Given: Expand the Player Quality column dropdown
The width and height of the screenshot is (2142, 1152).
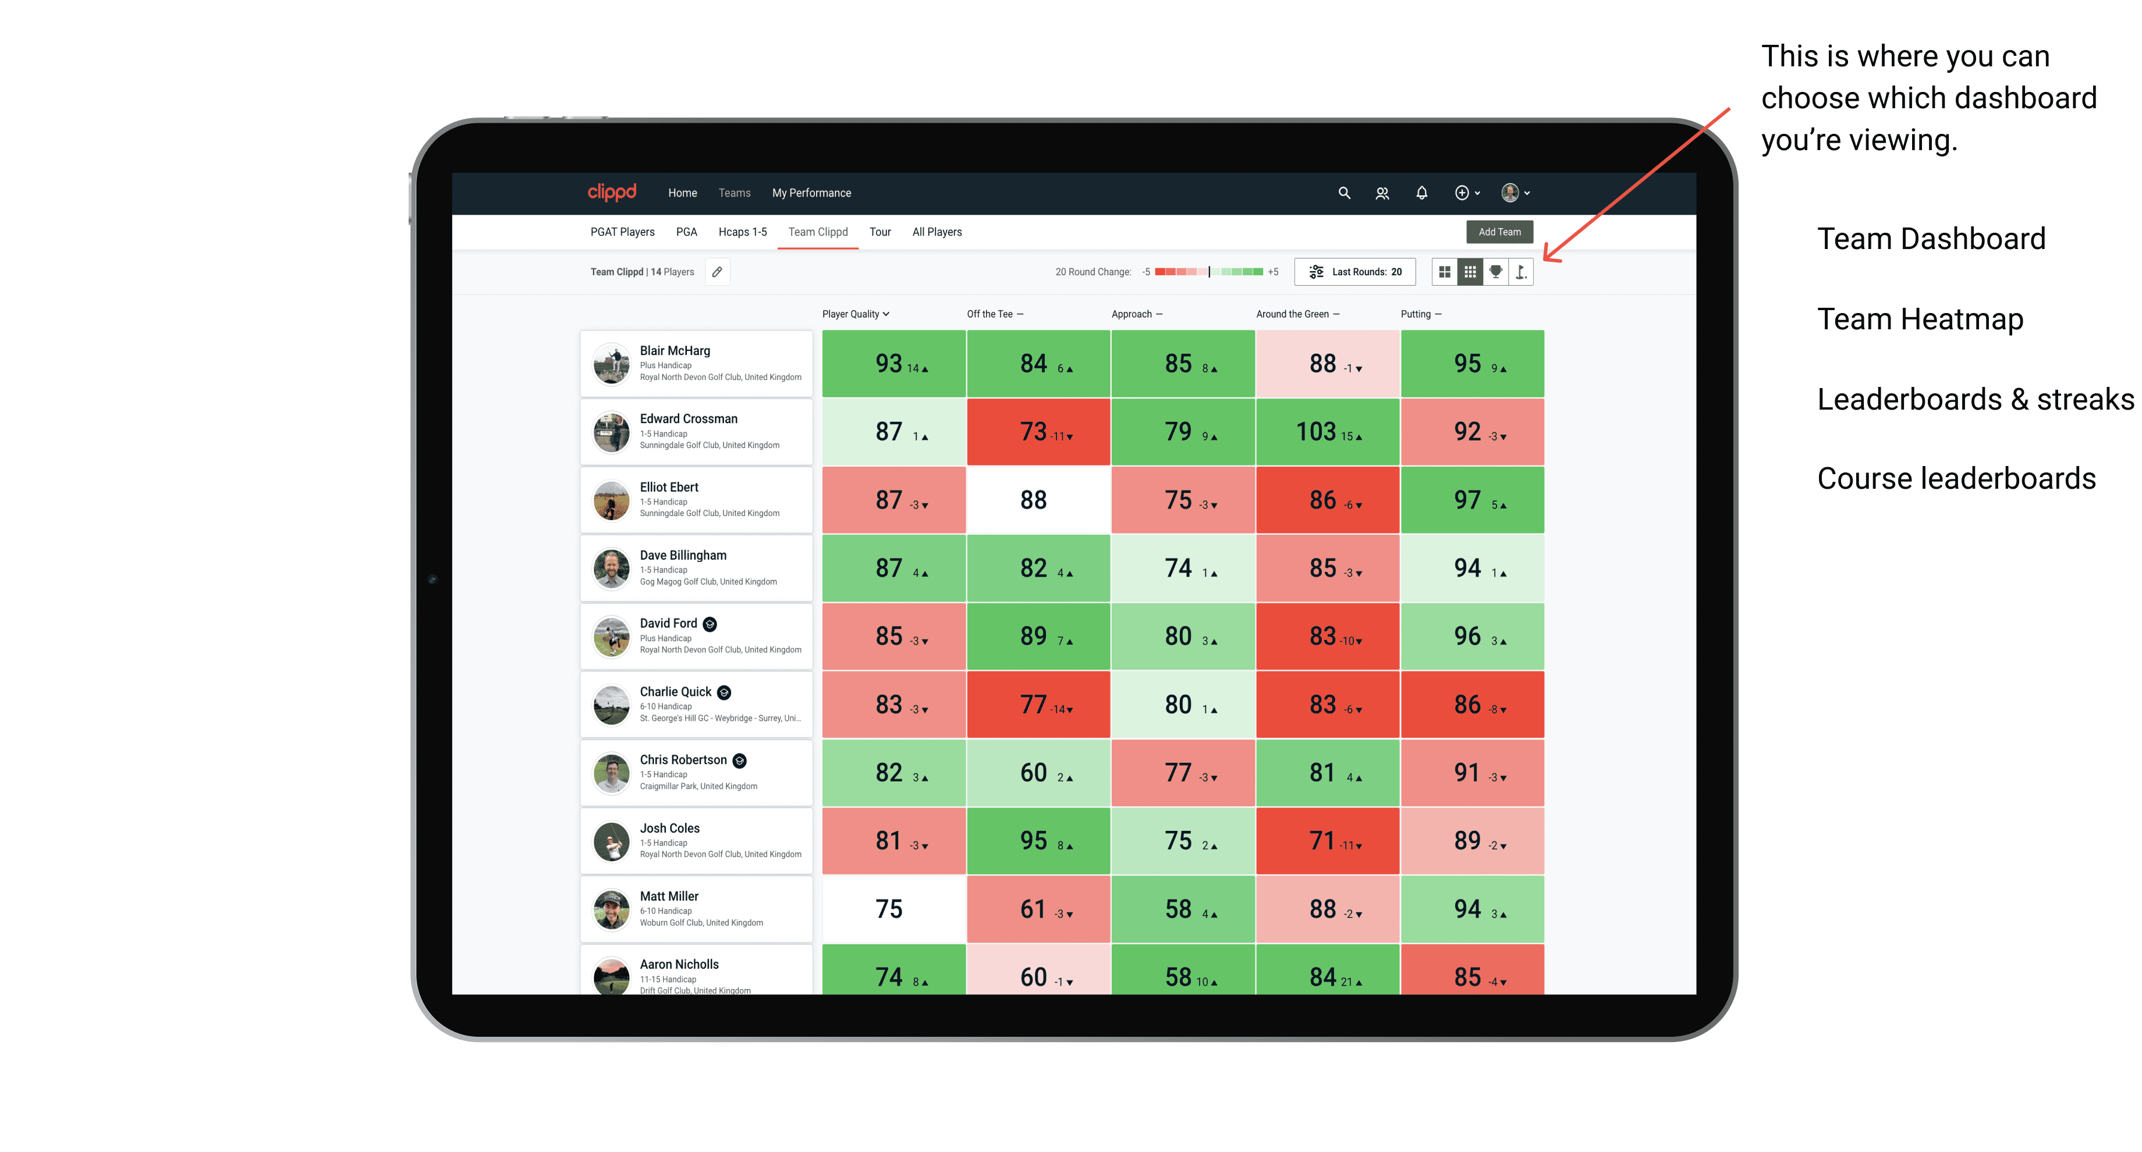Looking at the screenshot, I should tap(889, 315).
